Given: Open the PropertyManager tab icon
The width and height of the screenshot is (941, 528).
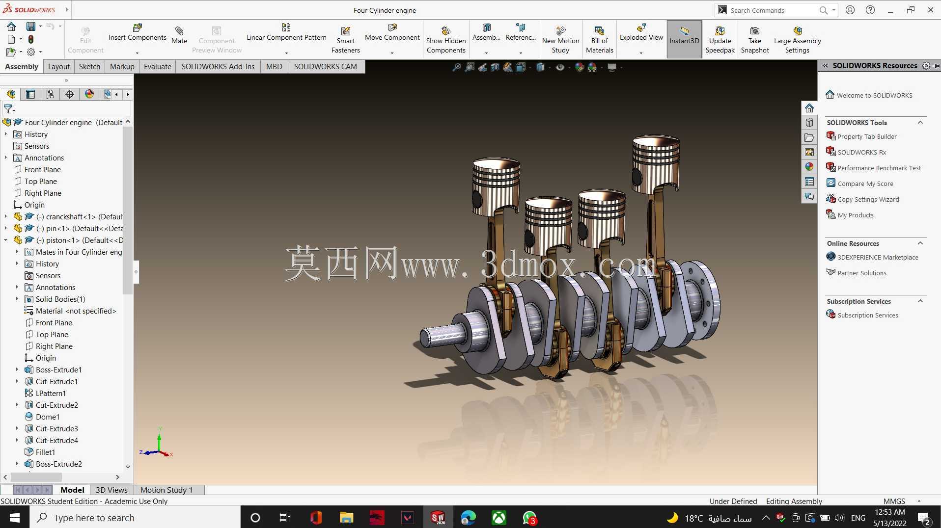Looking at the screenshot, I should (x=30, y=94).
